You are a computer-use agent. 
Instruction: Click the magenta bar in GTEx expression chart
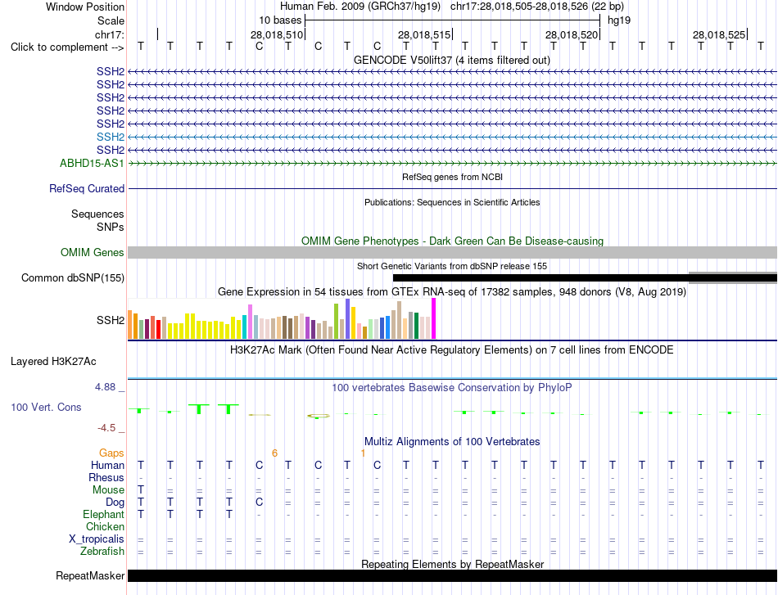(x=434, y=318)
